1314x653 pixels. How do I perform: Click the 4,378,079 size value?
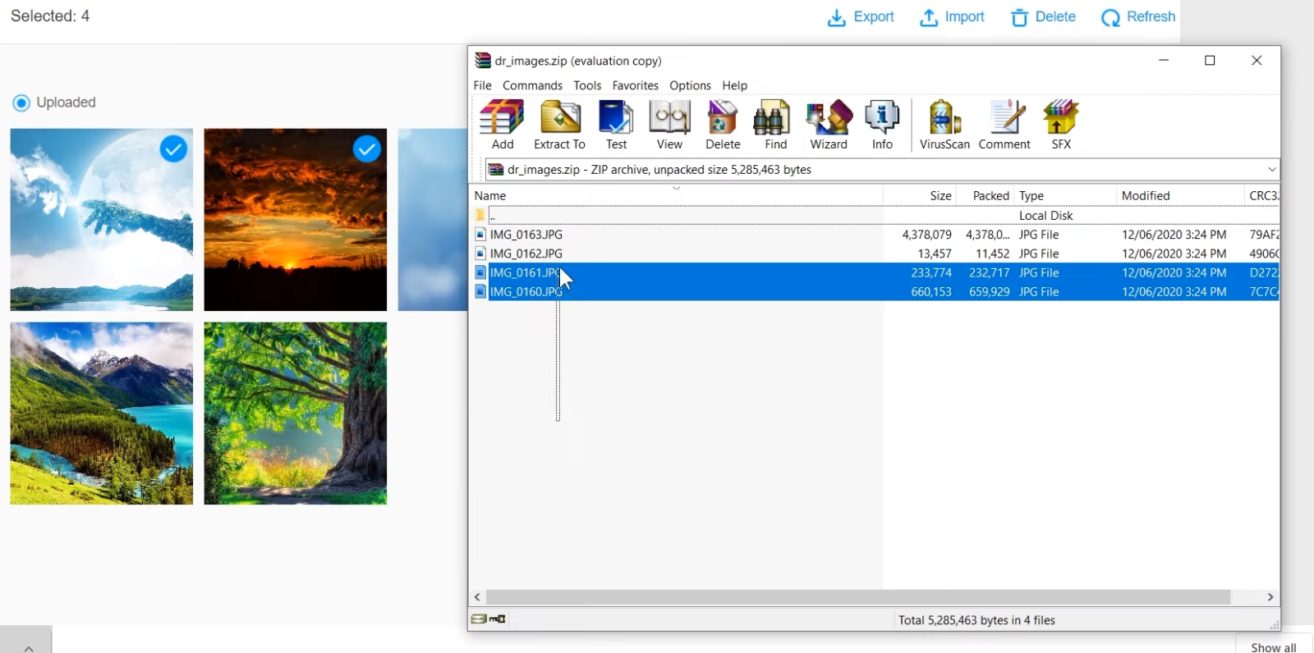(x=926, y=235)
